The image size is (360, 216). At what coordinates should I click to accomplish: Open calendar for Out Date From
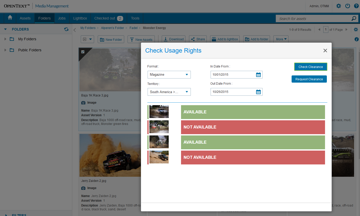click(258, 92)
